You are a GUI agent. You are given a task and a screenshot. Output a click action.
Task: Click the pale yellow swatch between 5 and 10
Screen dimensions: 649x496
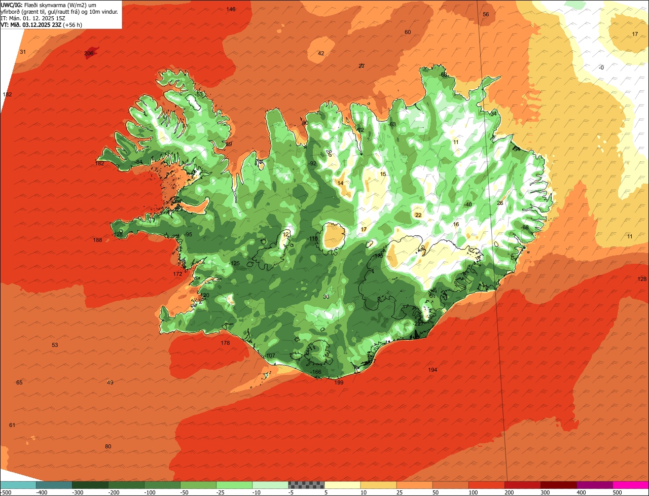[x=342, y=485]
